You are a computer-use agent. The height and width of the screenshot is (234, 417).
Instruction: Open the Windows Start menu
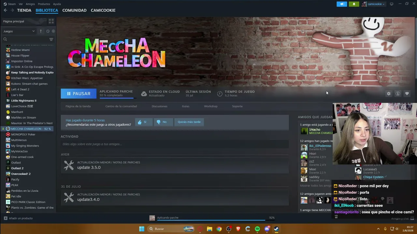coord(142,229)
